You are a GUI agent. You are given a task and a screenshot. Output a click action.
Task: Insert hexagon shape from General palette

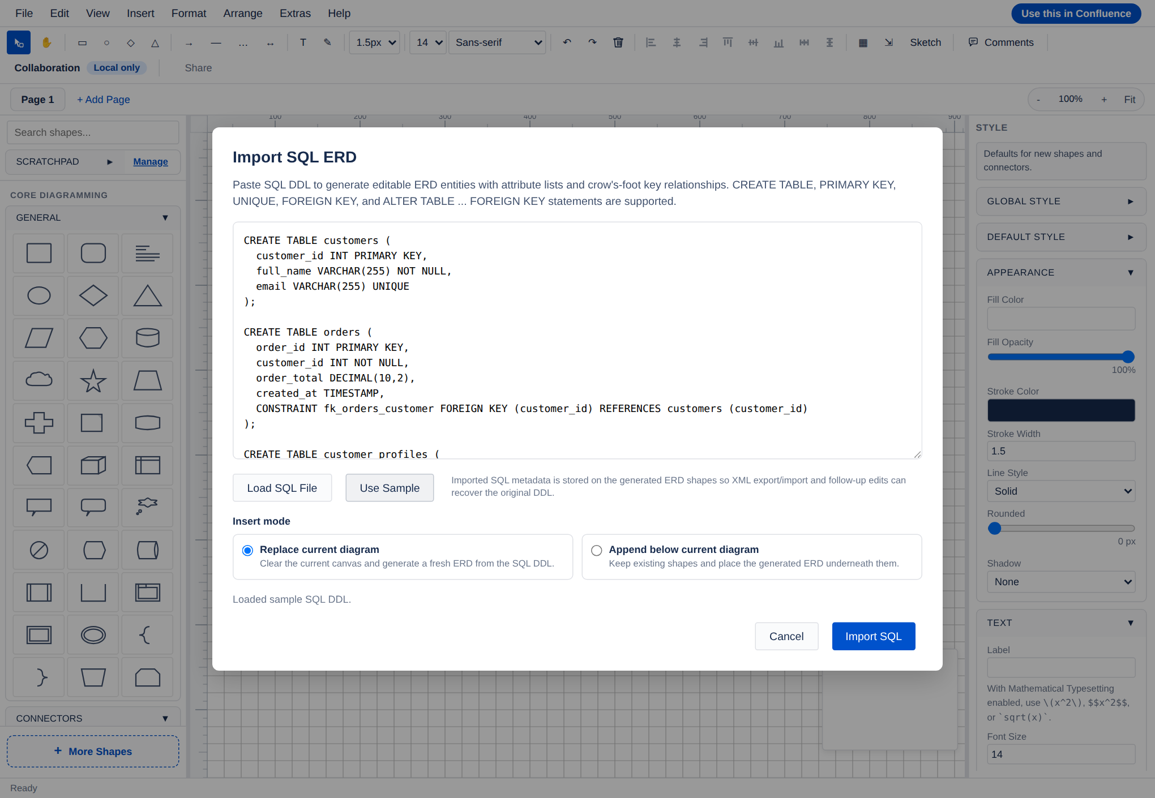pyautogui.click(x=93, y=338)
